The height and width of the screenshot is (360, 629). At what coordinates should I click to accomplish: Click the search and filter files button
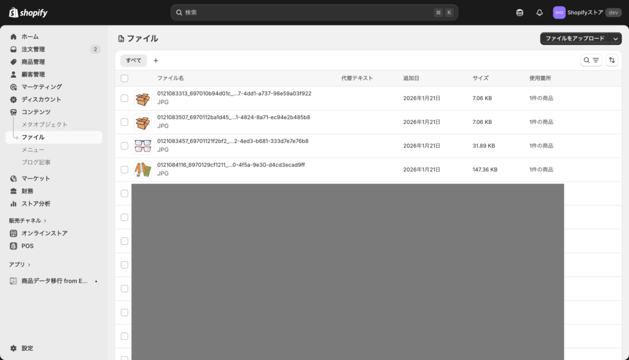tap(591, 60)
